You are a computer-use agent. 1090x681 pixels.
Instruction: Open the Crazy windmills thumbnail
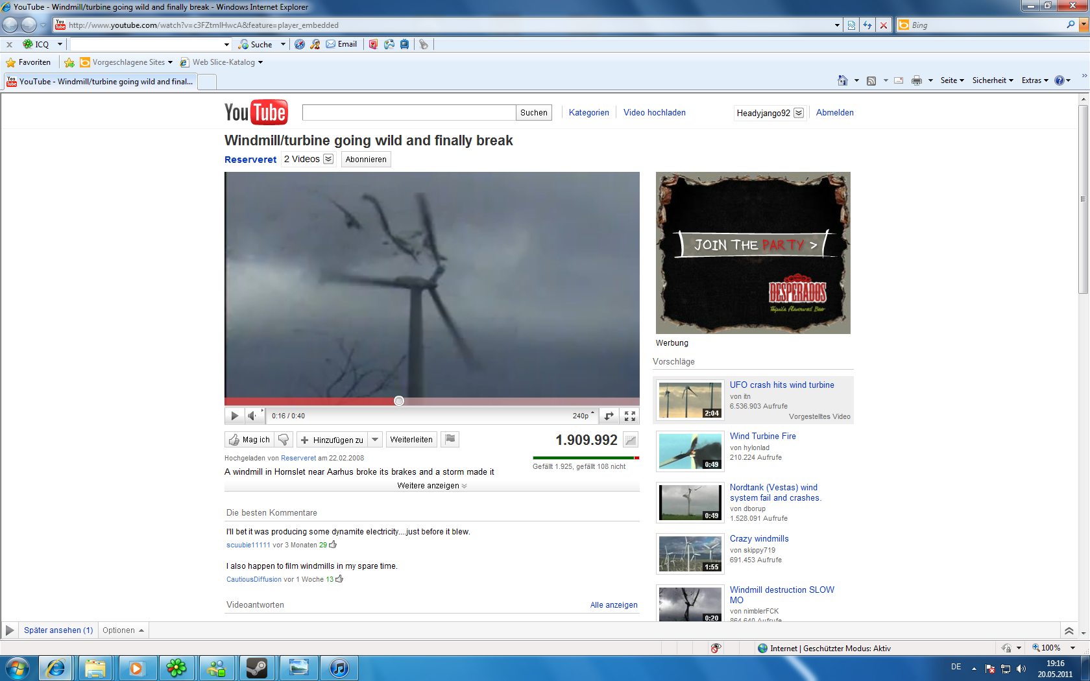point(690,554)
